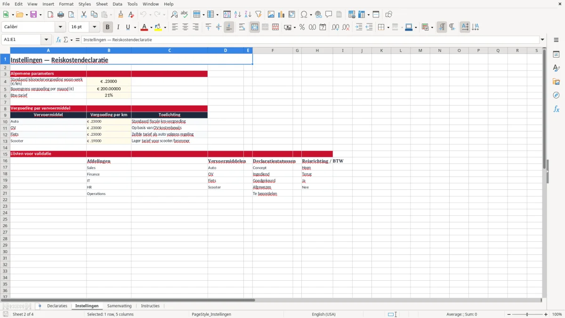This screenshot has height=318, width=565.
Task: Open the Sheet menu
Action: pos(102,4)
